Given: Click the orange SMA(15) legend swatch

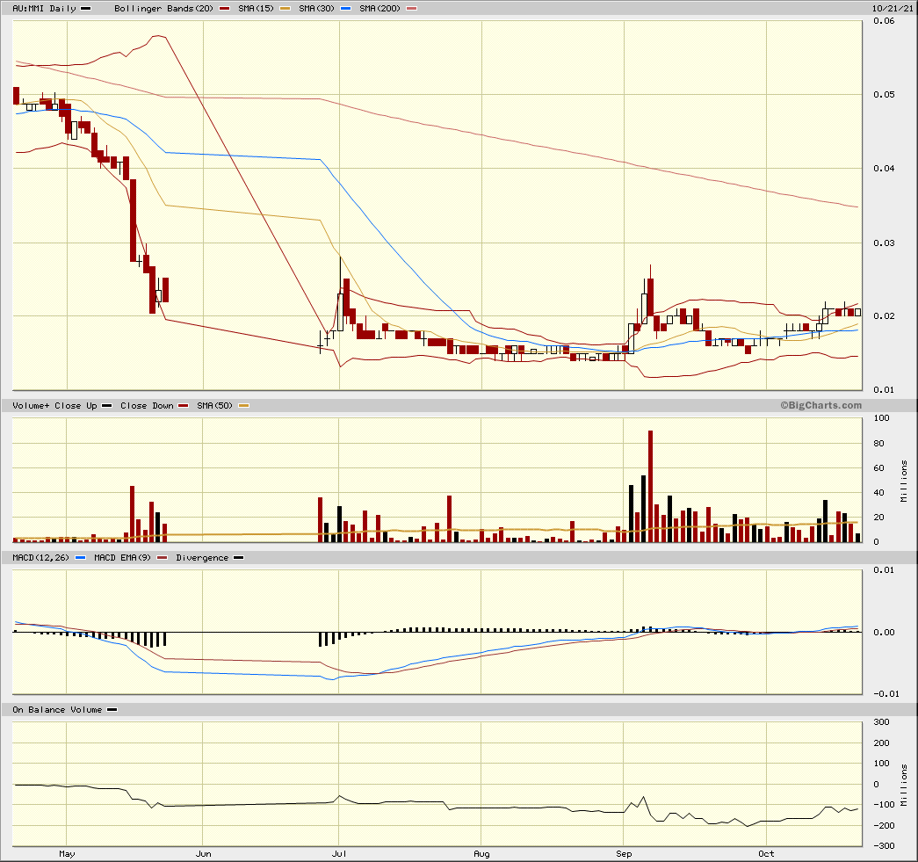Looking at the screenshot, I should click(x=285, y=8).
